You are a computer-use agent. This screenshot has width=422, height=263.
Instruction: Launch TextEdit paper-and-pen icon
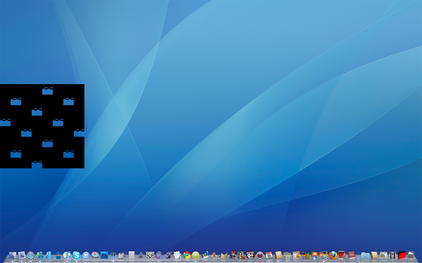click(x=177, y=255)
